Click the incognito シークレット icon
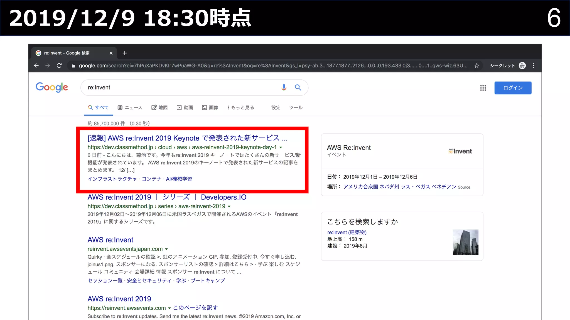The width and height of the screenshot is (570, 320). (522, 66)
